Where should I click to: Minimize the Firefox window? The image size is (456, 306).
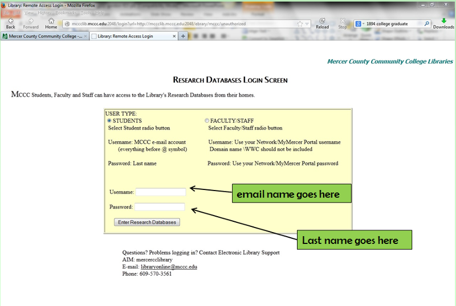tap(423, 5)
